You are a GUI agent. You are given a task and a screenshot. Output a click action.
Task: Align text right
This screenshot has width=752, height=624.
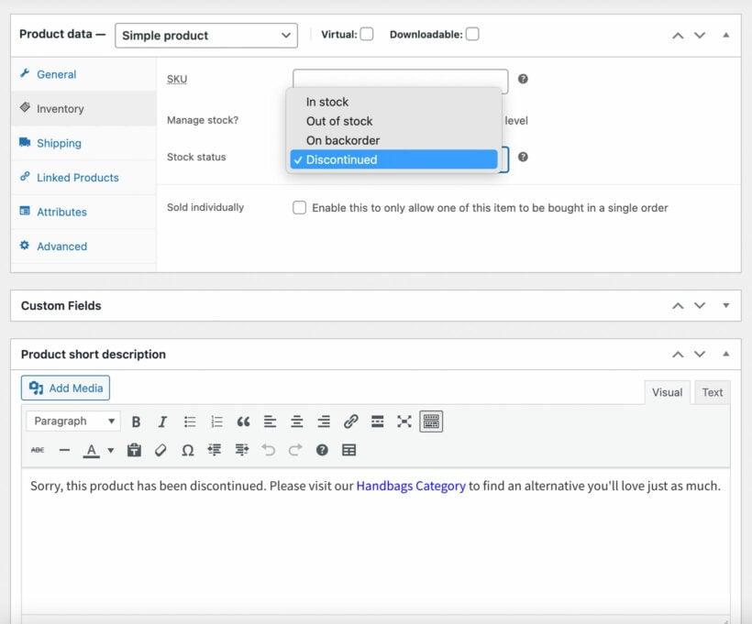[324, 421]
